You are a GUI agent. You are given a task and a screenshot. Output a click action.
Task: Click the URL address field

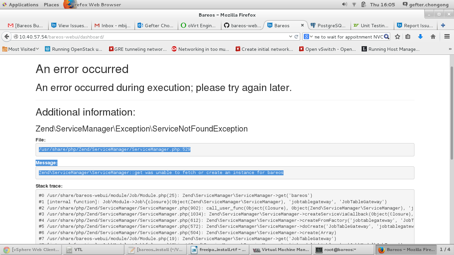click(150, 37)
